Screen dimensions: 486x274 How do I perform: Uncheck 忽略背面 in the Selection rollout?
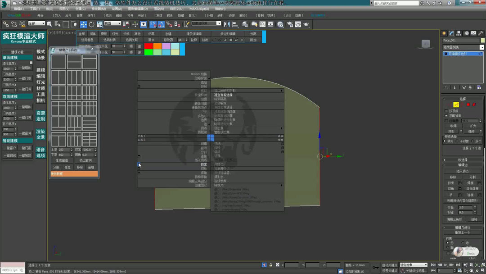446,116
